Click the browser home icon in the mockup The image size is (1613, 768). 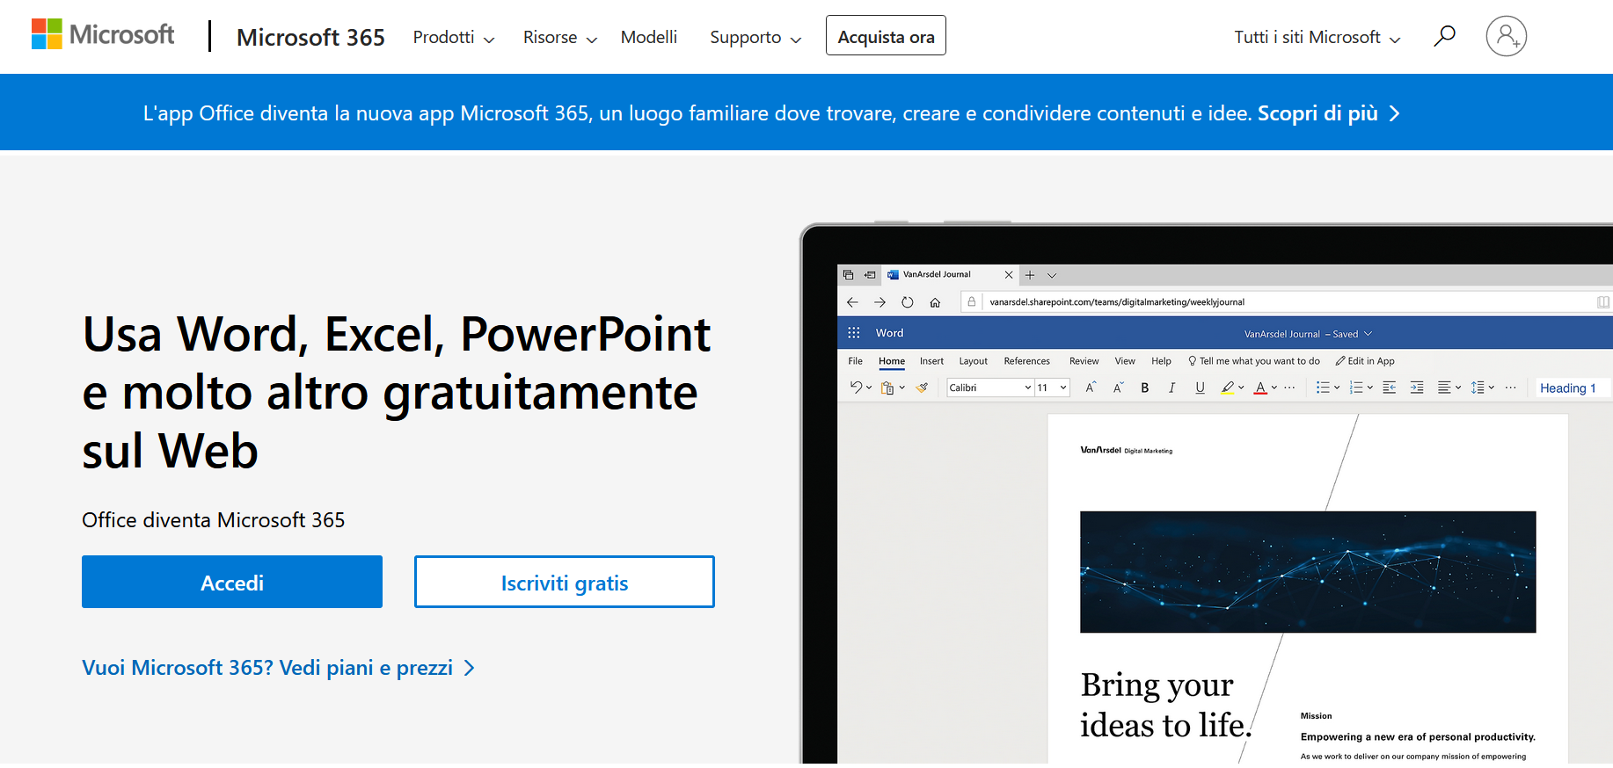(x=935, y=302)
